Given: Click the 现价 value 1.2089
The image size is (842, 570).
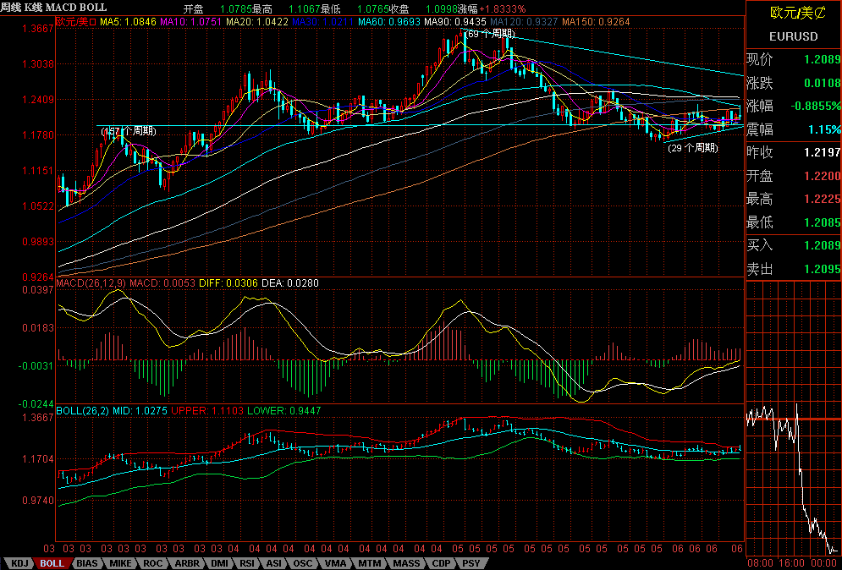Looking at the screenshot, I should tap(823, 59).
